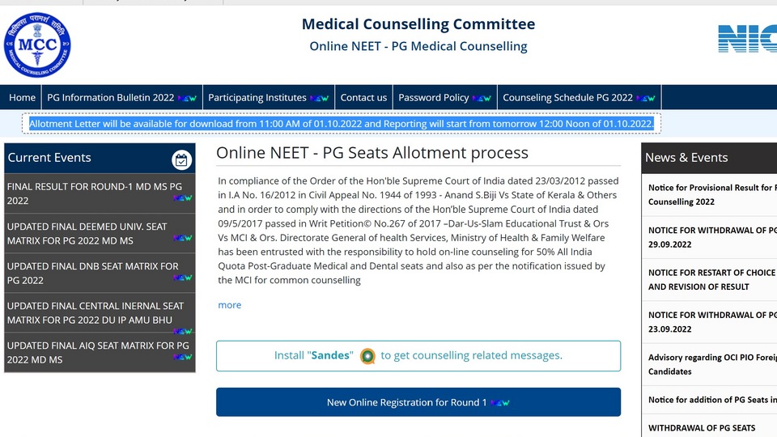Open Final Result for Round-1 MD MS
The image size is (777, 437).
(100, 193)
